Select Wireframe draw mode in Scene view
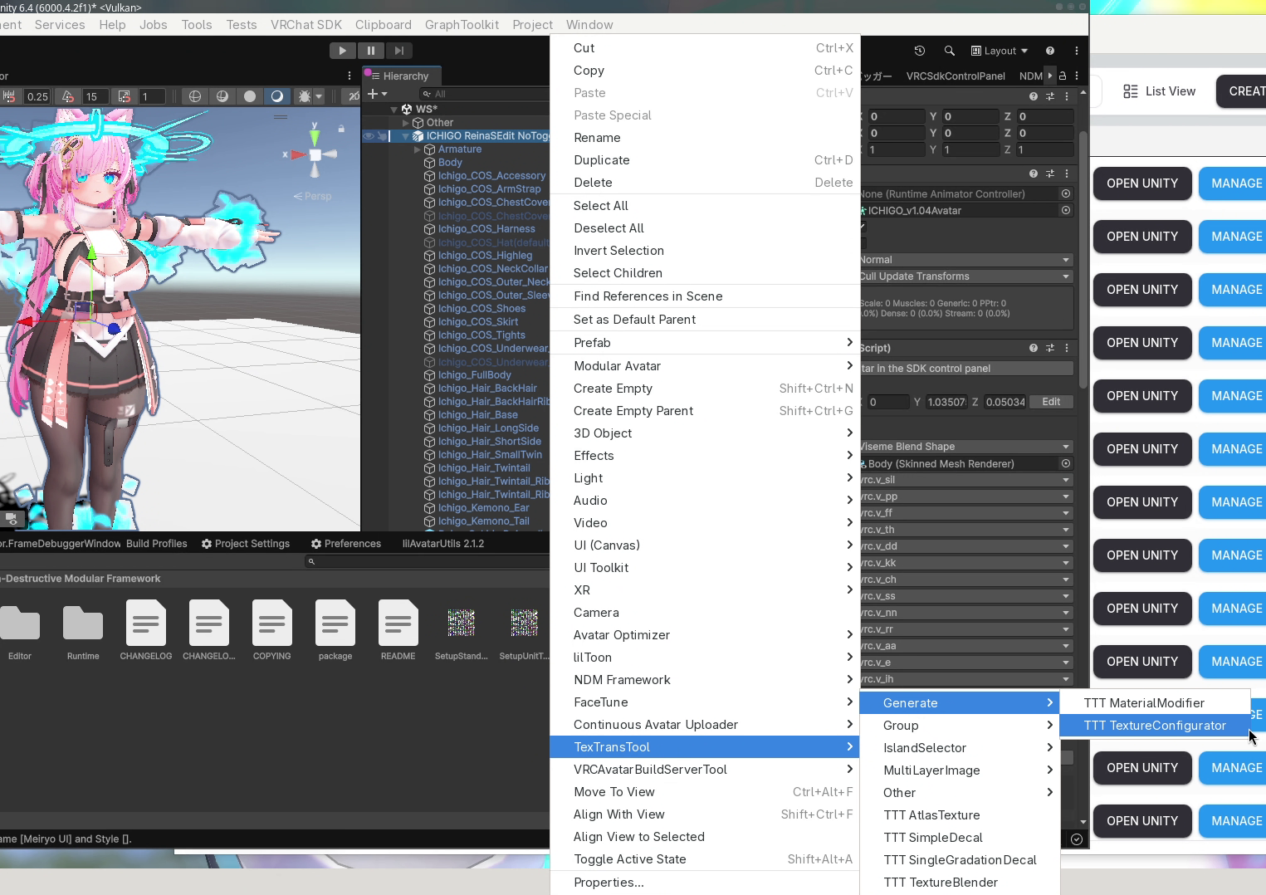Image resolution: width=1266 pixels, height=895 pixels. click(x=195, y=96)
